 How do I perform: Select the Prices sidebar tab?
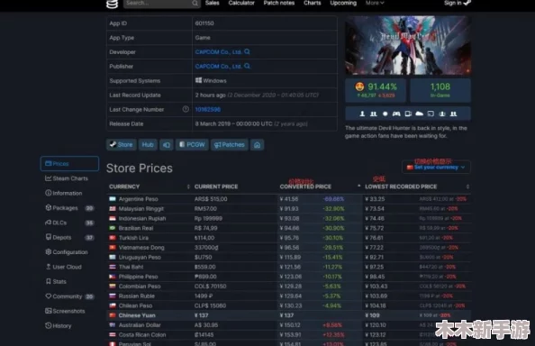pos(69,163)
